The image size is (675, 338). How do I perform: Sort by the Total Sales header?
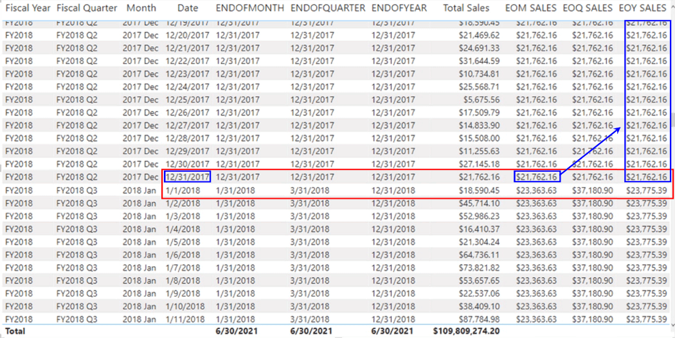[x=466, y=8]
